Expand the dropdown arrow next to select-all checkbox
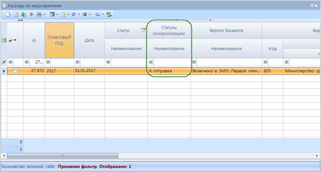The image size is (321, 172). click(15, 40)
